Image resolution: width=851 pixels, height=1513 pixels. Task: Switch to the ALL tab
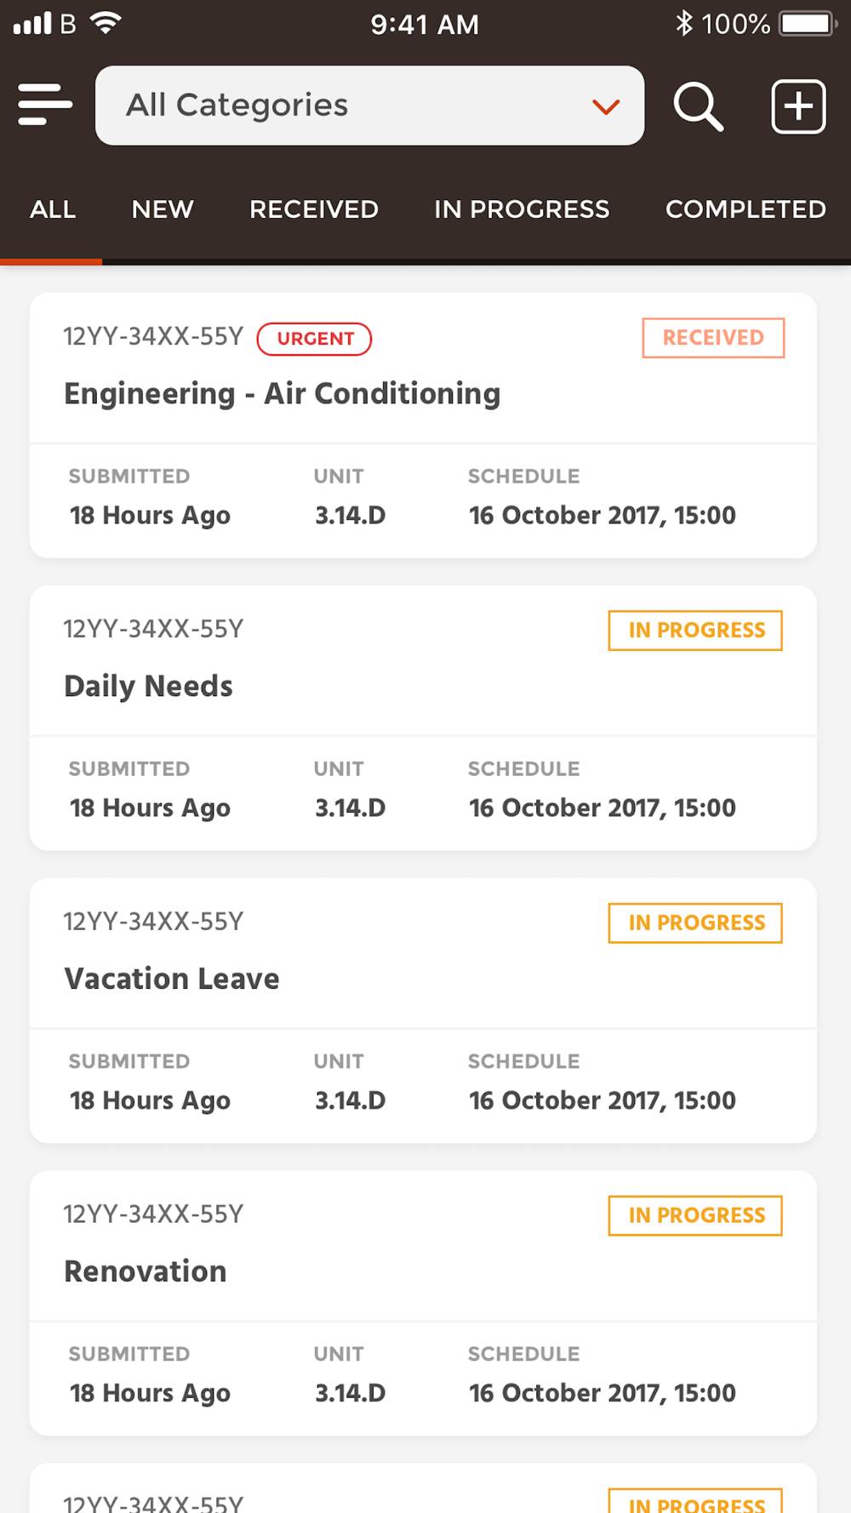click(x=53, y=209)
